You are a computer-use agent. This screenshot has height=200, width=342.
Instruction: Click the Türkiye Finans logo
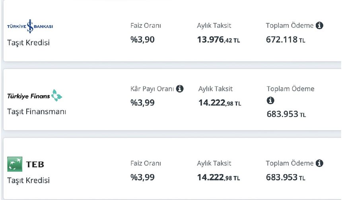(35, 96)
